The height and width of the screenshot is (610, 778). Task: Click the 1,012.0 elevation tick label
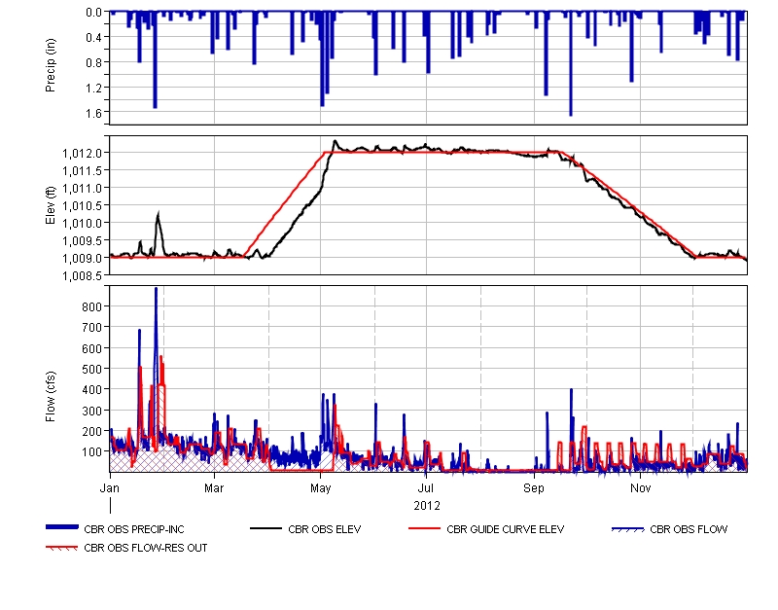[83, 154]
